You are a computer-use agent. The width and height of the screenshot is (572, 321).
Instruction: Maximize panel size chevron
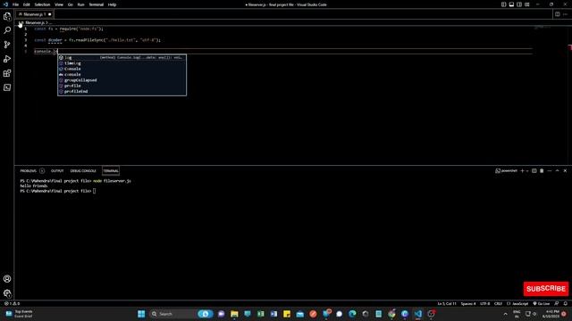tap(557, 170)
